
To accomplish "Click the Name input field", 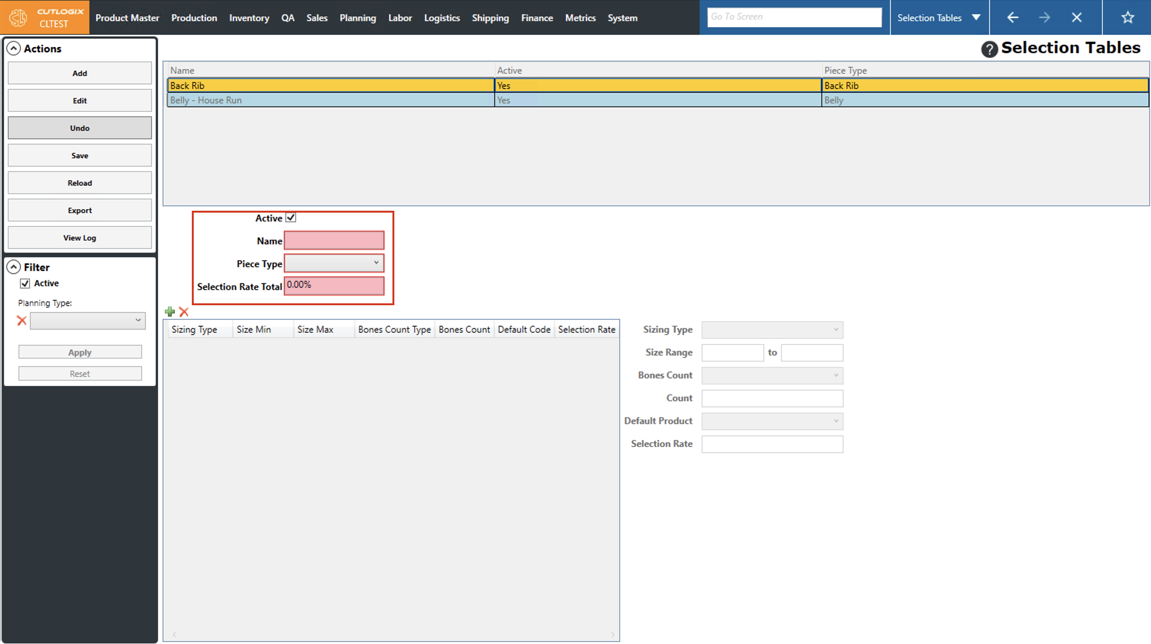I will pyautogui.click(x=334, y=240).
